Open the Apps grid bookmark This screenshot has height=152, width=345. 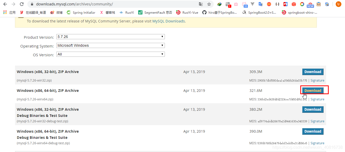pos(9,12)
